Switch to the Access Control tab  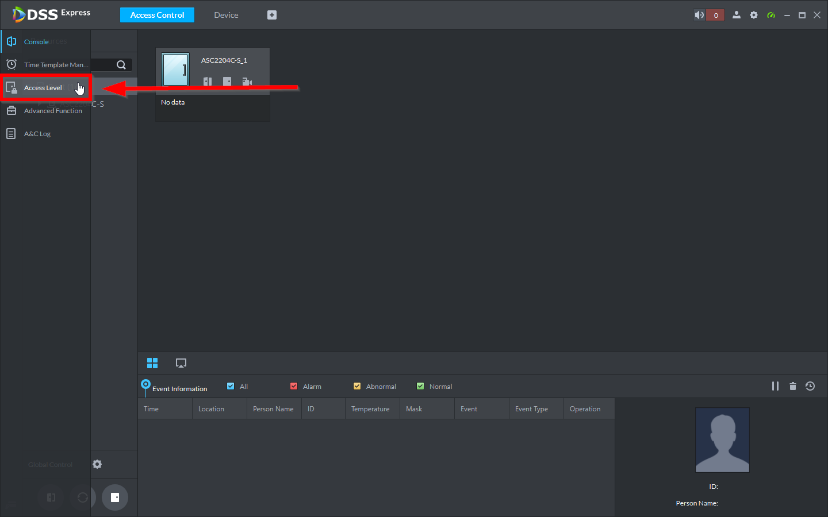point(157,15)
